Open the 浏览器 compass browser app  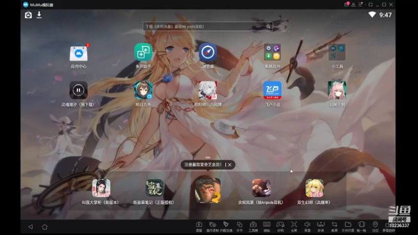(x=207, y=53)
